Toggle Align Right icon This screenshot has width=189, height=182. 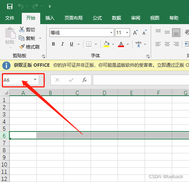click(x=176, y=44)
